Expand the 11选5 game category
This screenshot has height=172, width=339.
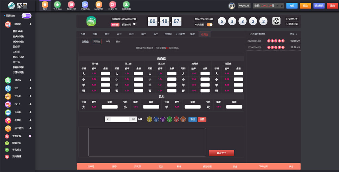point(30,80)
